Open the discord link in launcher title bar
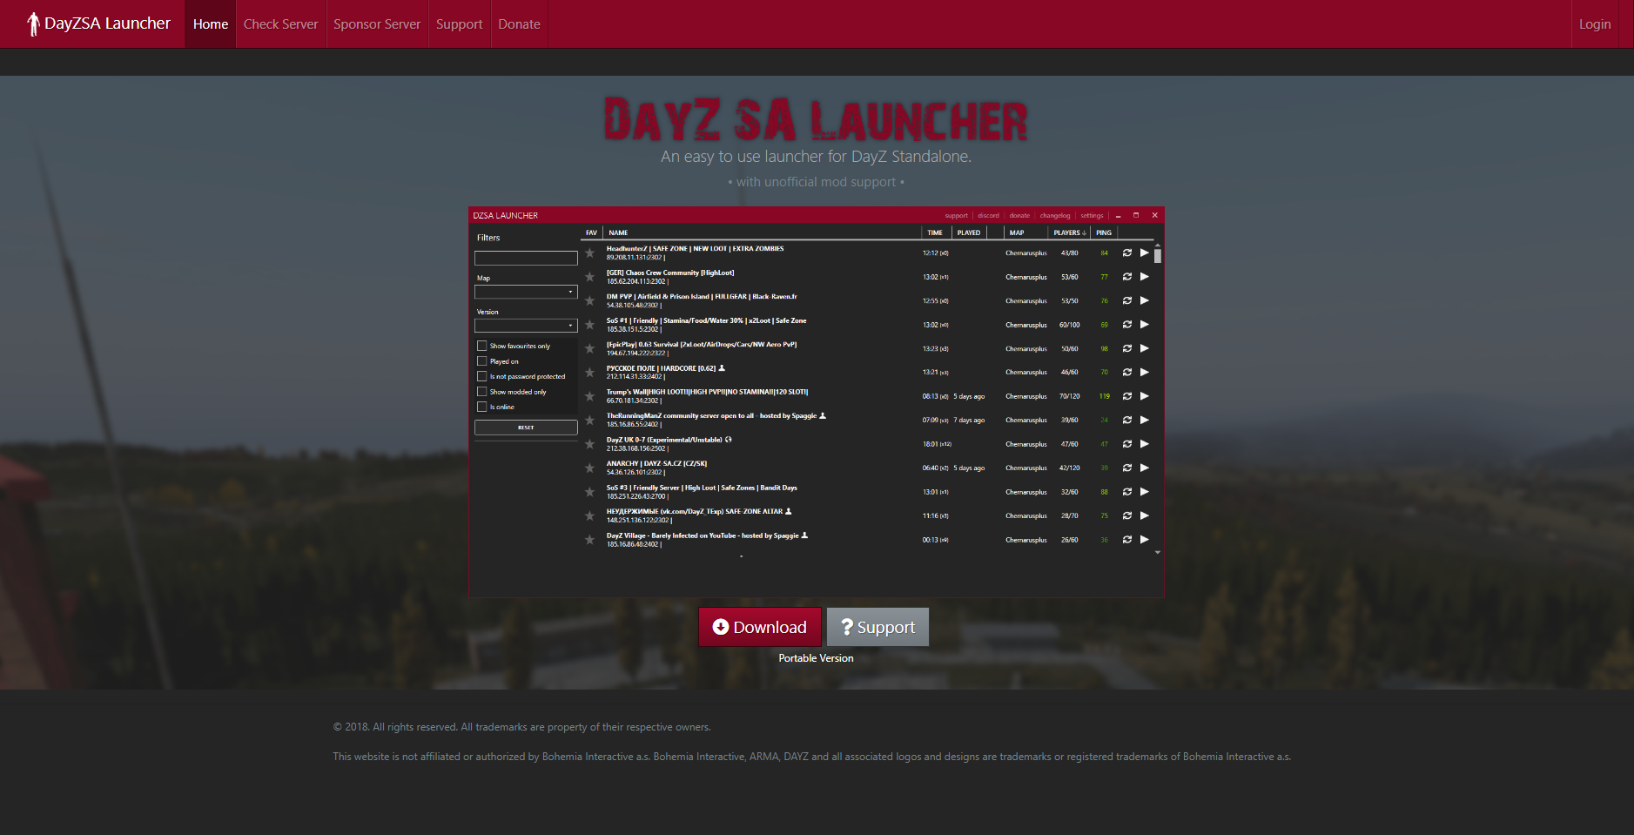Screen dimensions: 1634x835 click(988, 215)
